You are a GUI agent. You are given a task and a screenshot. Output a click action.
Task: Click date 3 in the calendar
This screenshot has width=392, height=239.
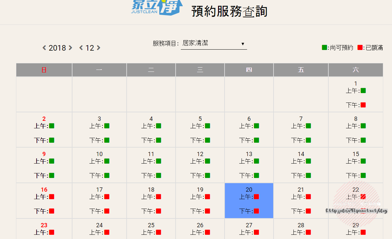click(x=99, y=119)
